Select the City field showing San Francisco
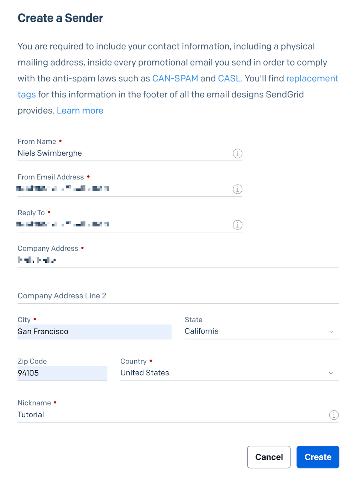 [x=94, y=331]
